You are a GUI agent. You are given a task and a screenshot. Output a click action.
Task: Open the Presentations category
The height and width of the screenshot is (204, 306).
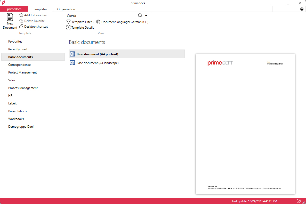pyautogui.click(x=17, y=111)
